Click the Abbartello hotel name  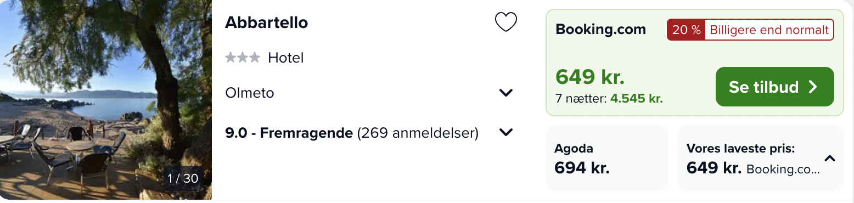pyautogui.click(x=267, y=22)
